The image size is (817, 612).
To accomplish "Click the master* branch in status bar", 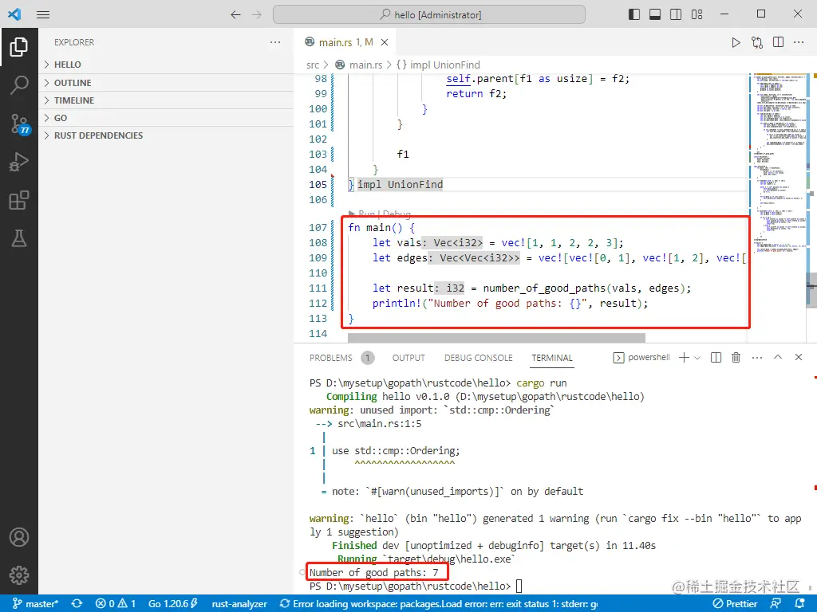I will coord(35,604).
